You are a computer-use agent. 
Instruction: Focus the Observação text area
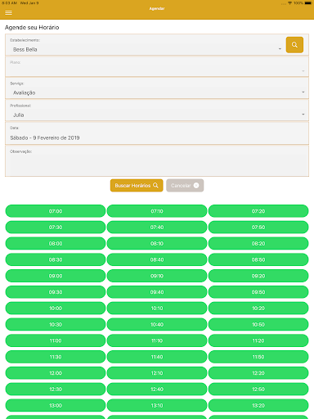[x=157, y=161]
